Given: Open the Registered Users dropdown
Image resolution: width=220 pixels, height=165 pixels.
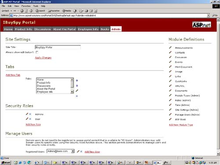Looking at the screenshot, I should pos(73,151).
